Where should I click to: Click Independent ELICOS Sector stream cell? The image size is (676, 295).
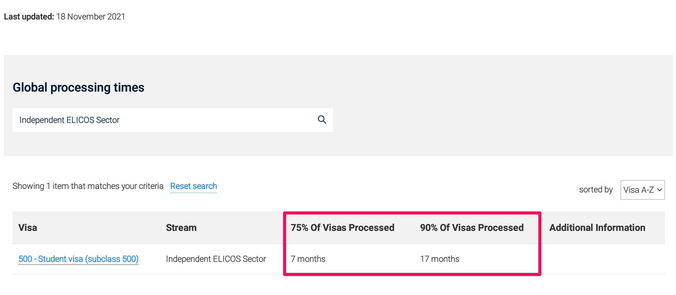point(216,259)
